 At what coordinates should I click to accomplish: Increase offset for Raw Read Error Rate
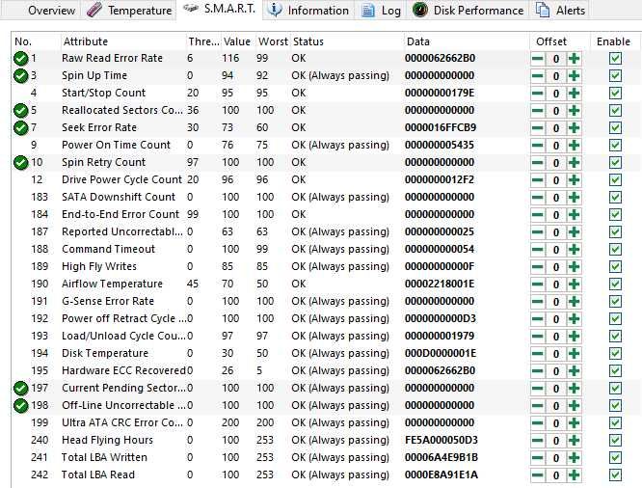[574, 59]
